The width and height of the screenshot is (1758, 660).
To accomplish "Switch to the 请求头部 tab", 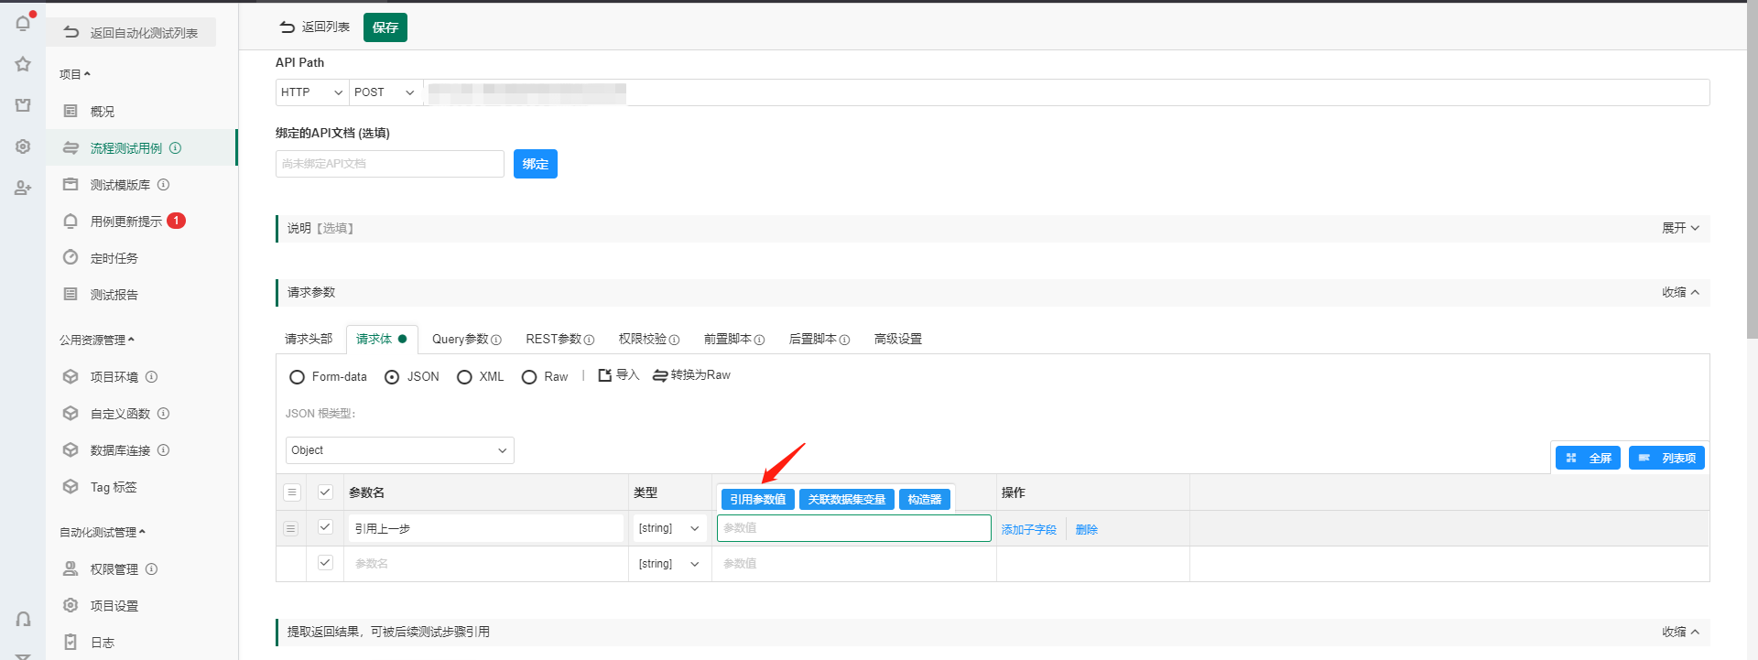I will [309, 339].
